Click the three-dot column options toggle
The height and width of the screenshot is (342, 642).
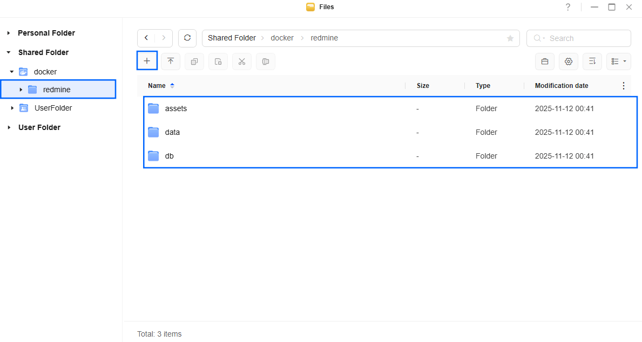(624, 85)
